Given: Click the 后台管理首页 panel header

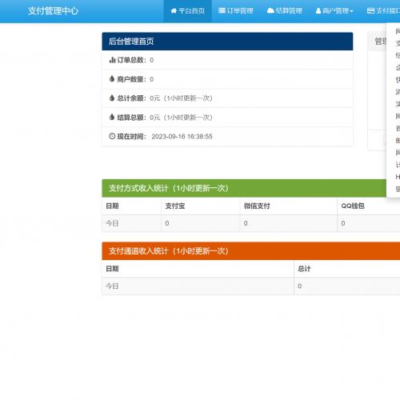Looking at the screenshot, I should pyautogui.click(x=227, y=42).
